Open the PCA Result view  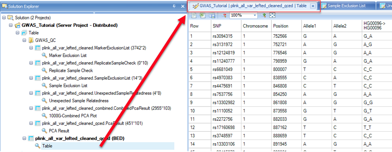59,131
